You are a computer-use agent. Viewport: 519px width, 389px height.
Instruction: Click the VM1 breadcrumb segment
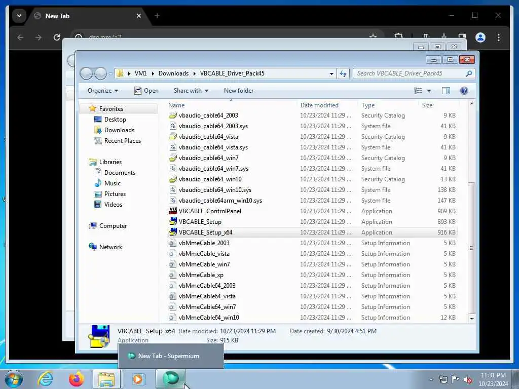point(140,73)
